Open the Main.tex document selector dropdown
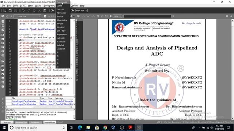This screenshot has width=234, height=131. 27,16
